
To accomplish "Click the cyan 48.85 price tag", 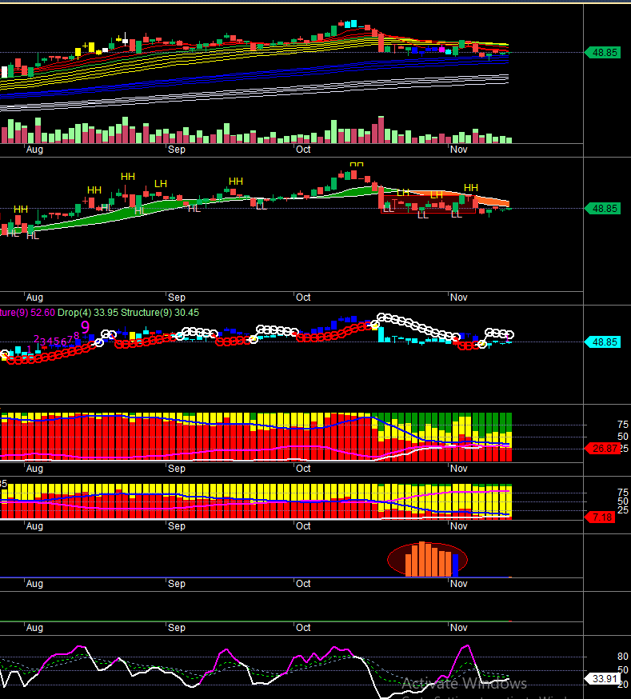I will click(603, 342).
